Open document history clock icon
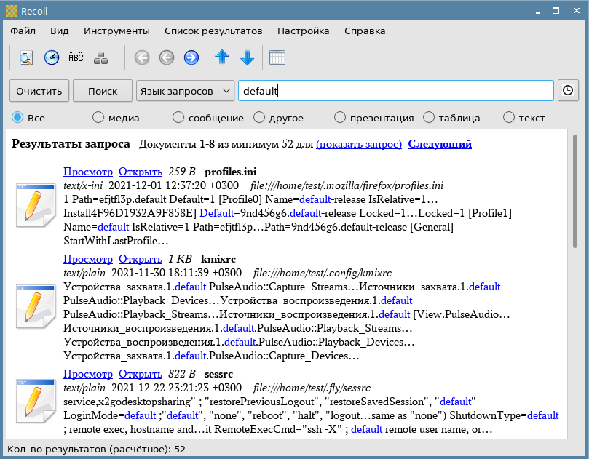 pyautogui.click(x=52, y=57)
